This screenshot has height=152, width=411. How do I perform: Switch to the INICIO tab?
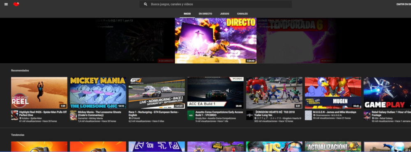coord(187,14)
